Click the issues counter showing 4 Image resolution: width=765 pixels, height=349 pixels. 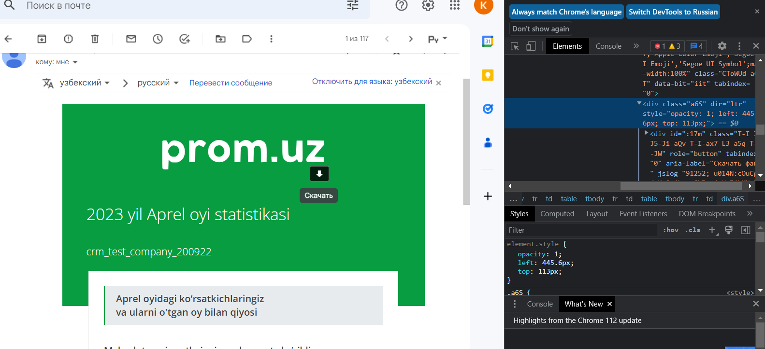click(696, 46)
